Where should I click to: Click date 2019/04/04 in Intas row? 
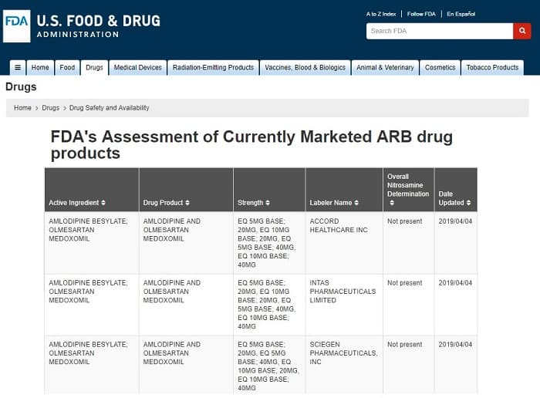click(x=455, y=282)
